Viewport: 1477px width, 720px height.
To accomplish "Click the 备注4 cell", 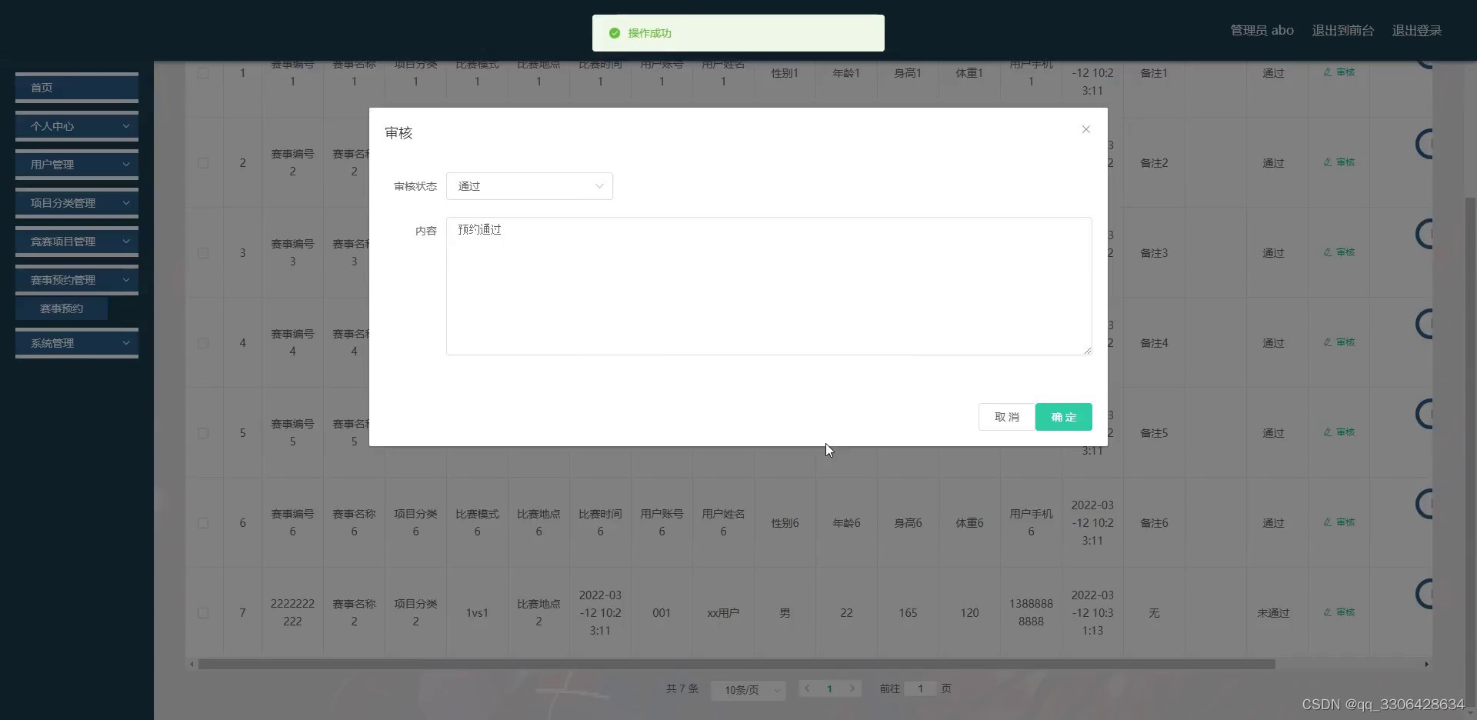I will pyautogui.click(x=1154, y=343).
